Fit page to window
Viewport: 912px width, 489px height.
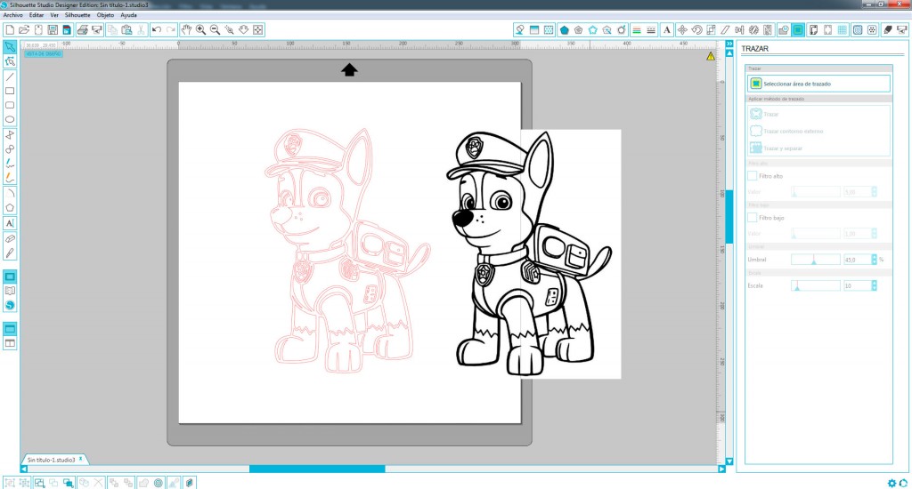257,29
